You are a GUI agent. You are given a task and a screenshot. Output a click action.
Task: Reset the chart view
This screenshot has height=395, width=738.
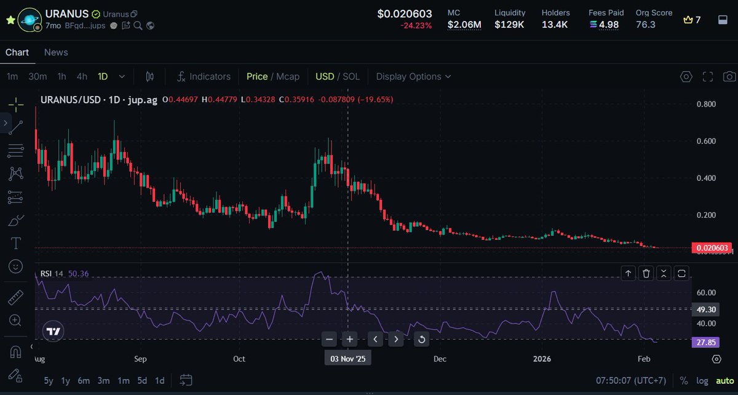(421, 338)
